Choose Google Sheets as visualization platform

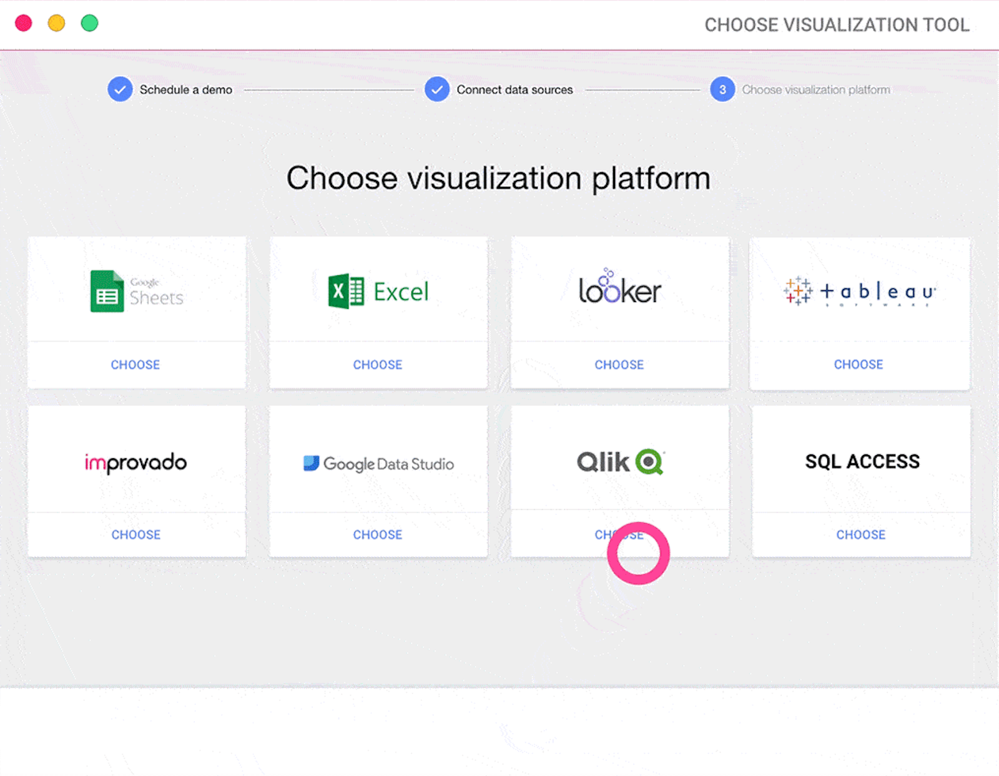pos(135,365)
